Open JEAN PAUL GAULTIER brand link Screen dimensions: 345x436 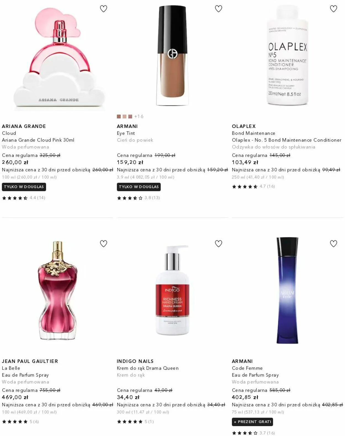(30, 361)
